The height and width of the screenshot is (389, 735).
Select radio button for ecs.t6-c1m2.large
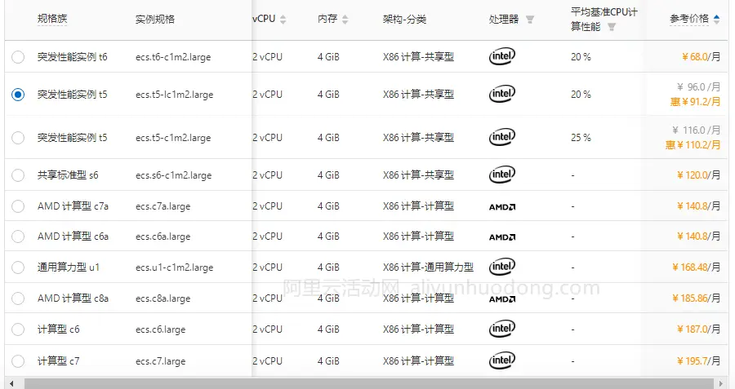pos(18,57)
